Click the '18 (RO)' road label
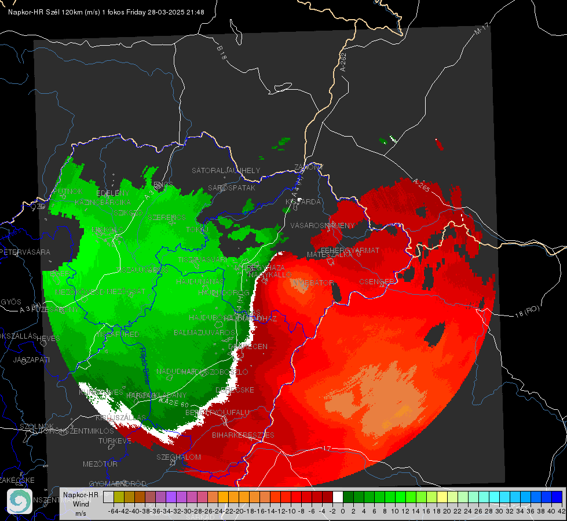This screenshot has height=521, width=567. [527, 311]
